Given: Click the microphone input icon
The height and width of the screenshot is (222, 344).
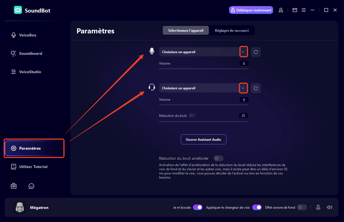Looking at the screenshot, I should tap(152, 51).
